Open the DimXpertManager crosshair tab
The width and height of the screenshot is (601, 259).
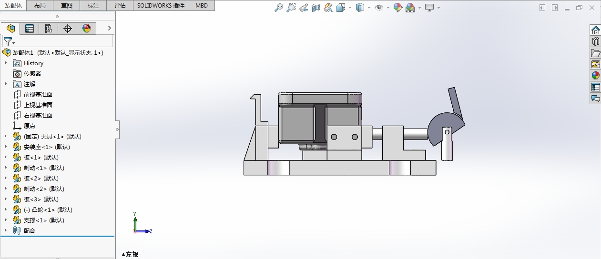coord(68,29)
